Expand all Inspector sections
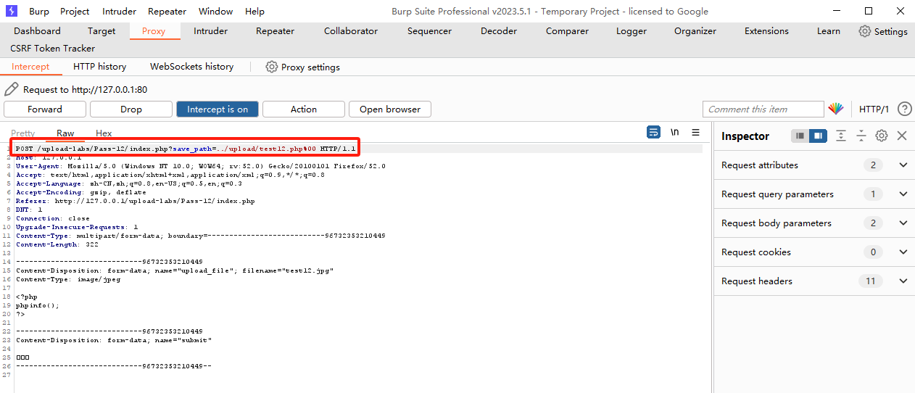 click(x=841, y=136)
